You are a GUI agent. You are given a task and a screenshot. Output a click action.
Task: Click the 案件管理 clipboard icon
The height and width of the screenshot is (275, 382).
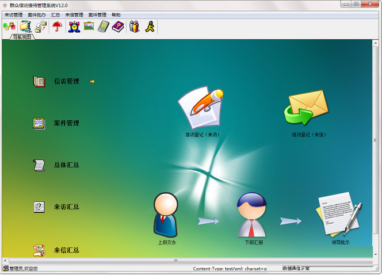coord(39,123)
